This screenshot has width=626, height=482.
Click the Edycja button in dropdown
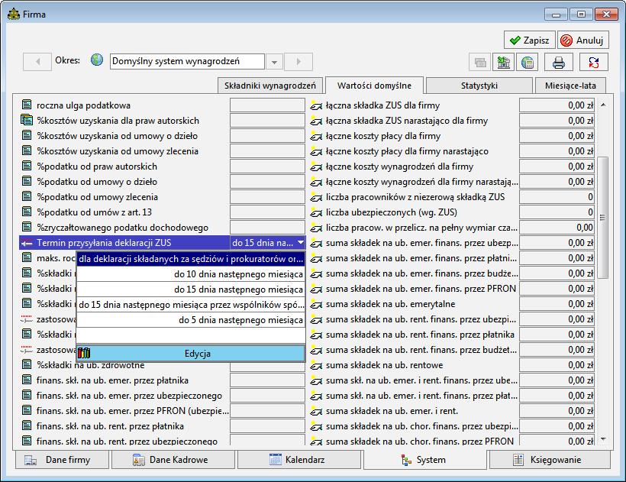coord(191,354)
